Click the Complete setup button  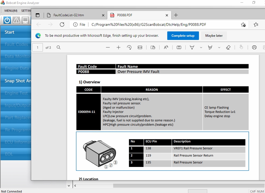(x=183, y=36)
